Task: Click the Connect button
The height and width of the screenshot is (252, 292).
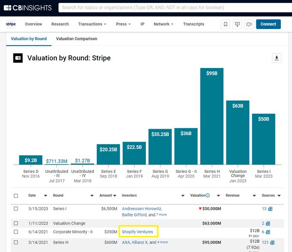Action: (268, 24)
